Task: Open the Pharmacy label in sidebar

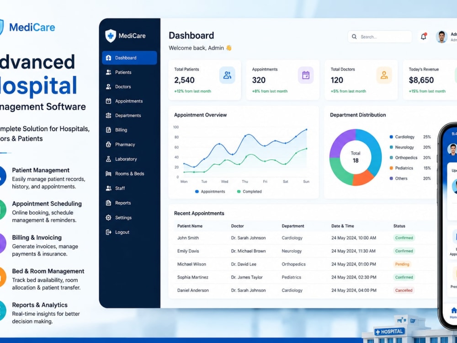Action: (125, 145)
